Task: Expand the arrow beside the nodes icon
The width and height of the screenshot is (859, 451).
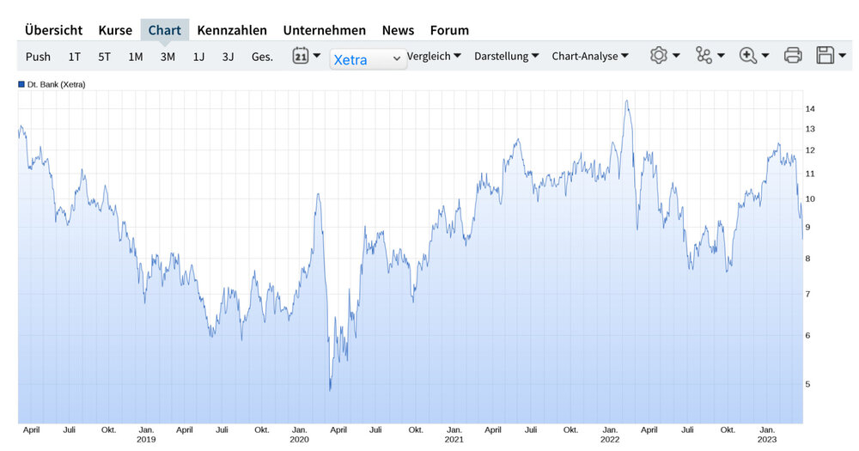Action: (x=721, y=55)
